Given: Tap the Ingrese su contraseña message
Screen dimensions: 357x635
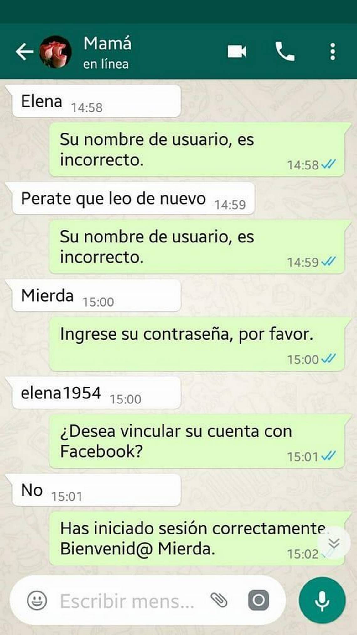Looking at the screenshot, I should click(197, 344).
